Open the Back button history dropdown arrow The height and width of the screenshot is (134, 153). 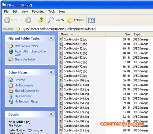click(21, 20)
